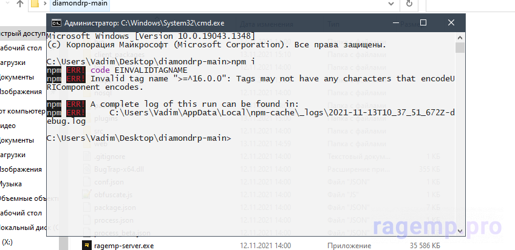Expand the address bar history dropdown
Screen dimensions: 515x250
tap(391, 4)
